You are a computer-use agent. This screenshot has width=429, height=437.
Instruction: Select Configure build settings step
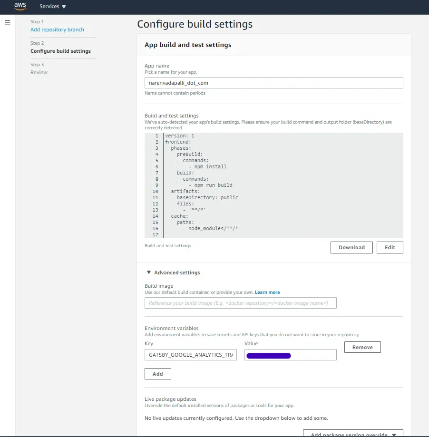(x=60, y=51)
